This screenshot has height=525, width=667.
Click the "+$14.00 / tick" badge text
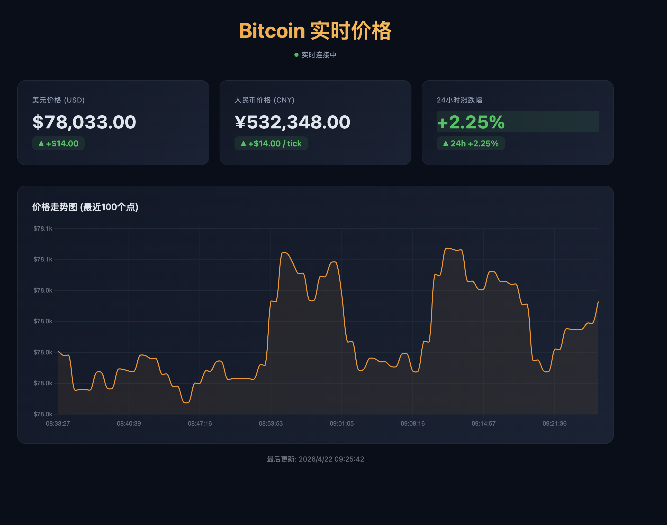pos(275,143)
